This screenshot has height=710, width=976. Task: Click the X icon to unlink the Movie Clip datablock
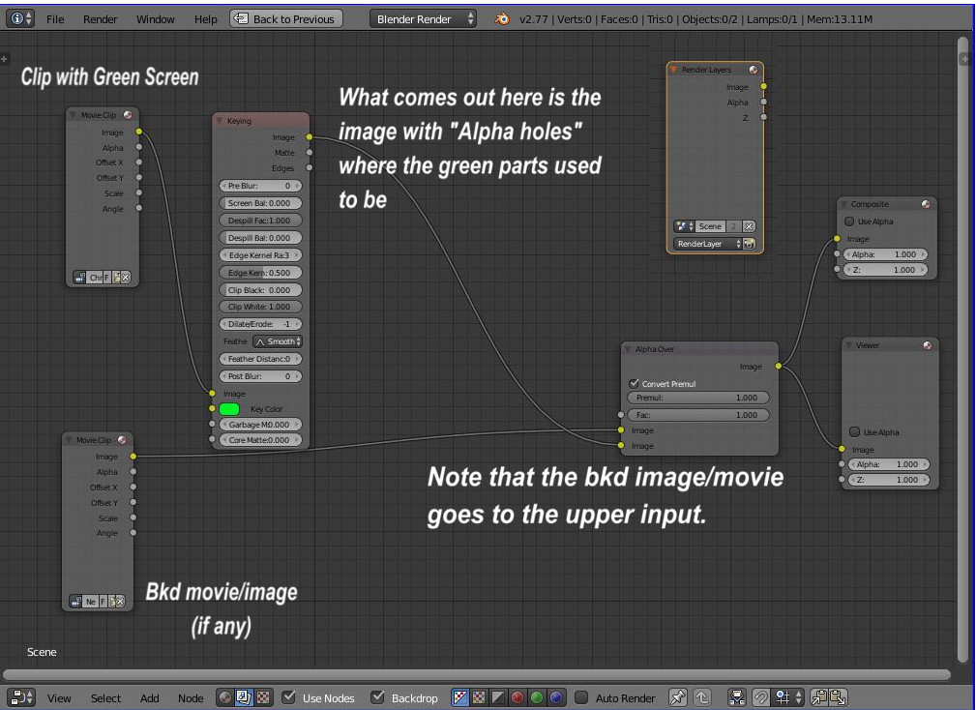pyautogui.click(x=125, y=278)
